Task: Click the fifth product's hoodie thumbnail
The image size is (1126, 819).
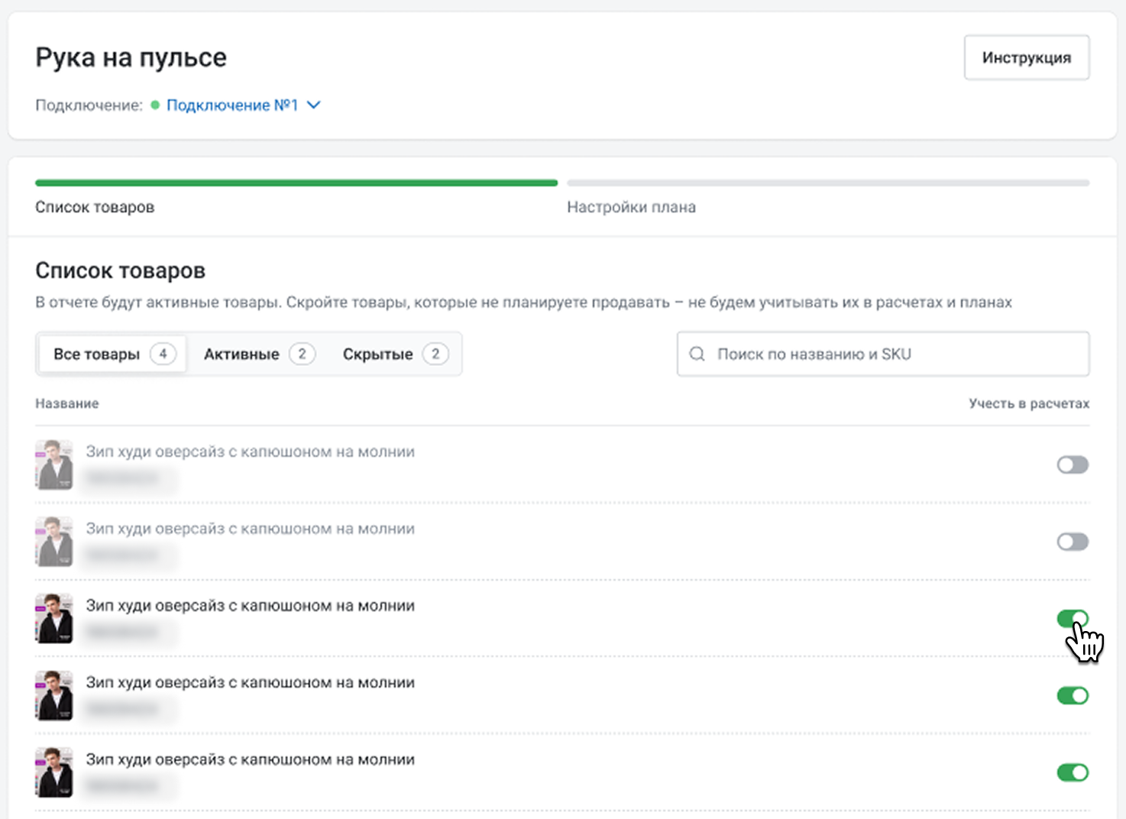Action: coord(54,772)
